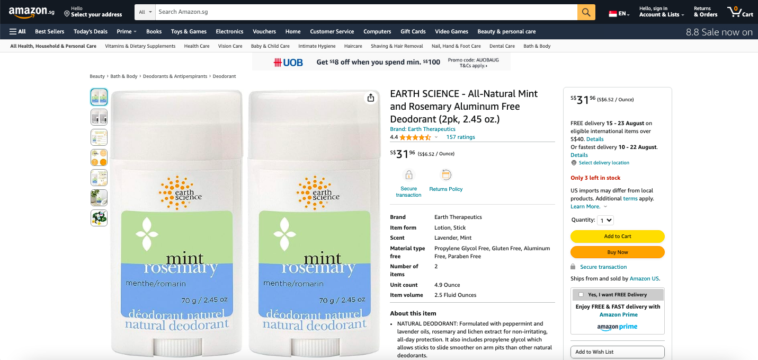This screenshot has height=360, width=758.
Task: Open Books in navigation bar
Action: click(x=154, y=31)
